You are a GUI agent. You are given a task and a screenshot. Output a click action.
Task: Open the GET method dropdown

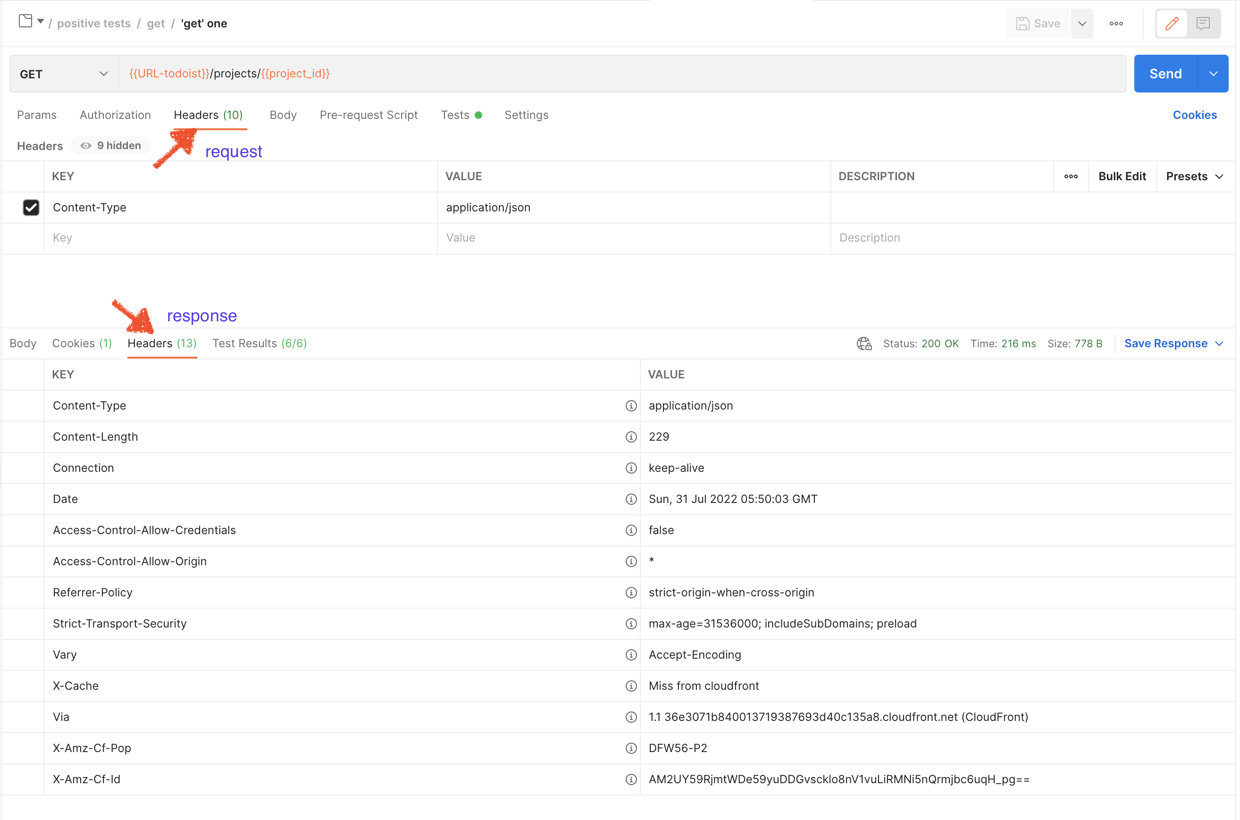pos(64,74)
